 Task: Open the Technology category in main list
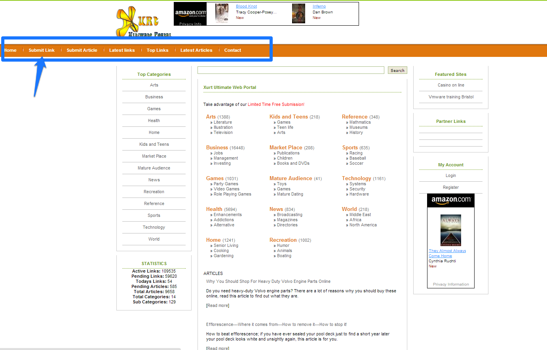356,179
